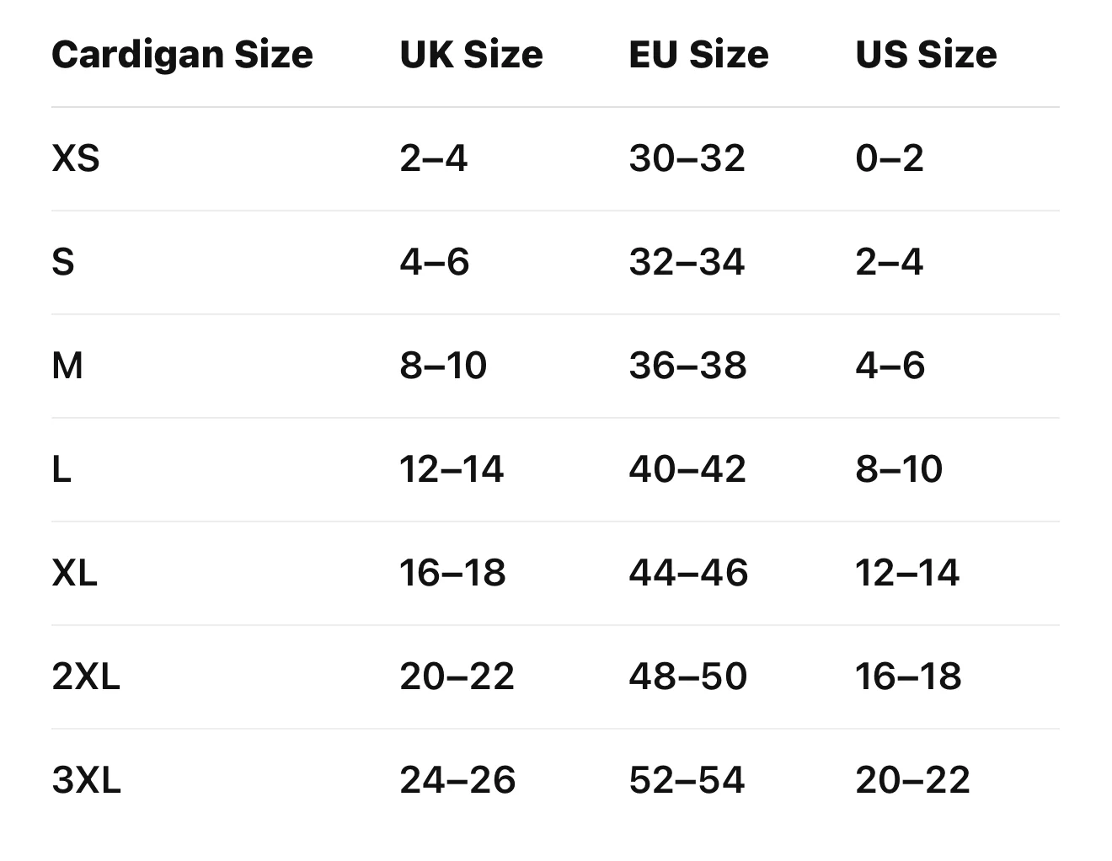
Task: Select UK size value 24–26
Action: (x=457, y=780)
